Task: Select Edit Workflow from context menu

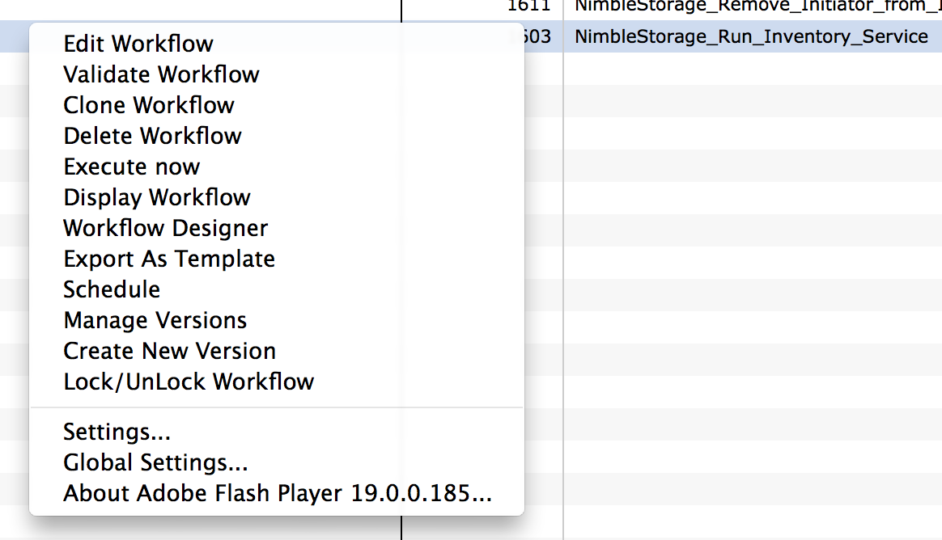Action: coord(138,44)
